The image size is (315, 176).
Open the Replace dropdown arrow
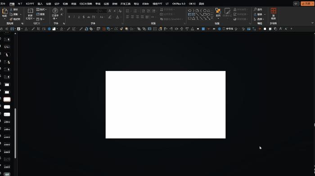click(265, 14)
